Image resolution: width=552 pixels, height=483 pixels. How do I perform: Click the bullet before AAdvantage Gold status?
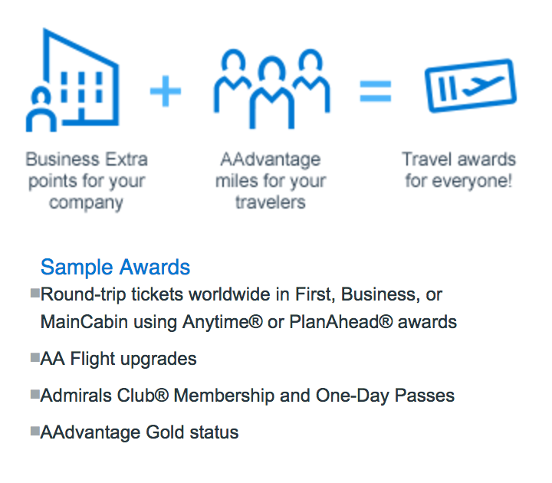(x=34, y=431)
